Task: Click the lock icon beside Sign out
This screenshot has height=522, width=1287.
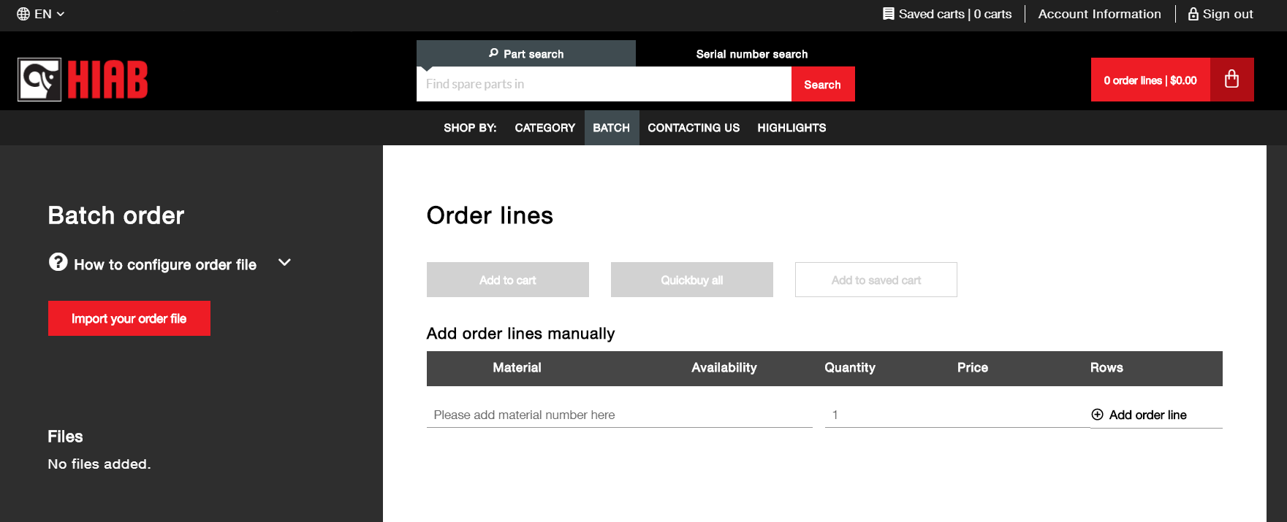Action: click(1193, 14)
